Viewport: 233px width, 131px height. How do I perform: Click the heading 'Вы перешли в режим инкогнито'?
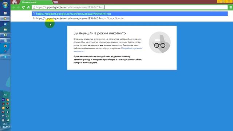coord(99,33)
